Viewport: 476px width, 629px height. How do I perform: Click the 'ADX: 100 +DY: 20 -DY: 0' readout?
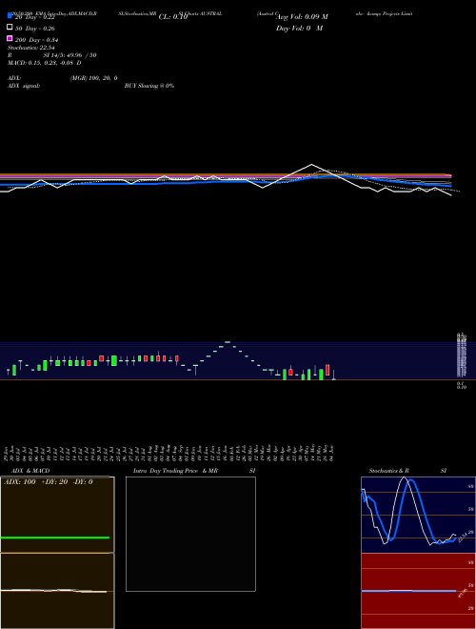pos(49,482)
